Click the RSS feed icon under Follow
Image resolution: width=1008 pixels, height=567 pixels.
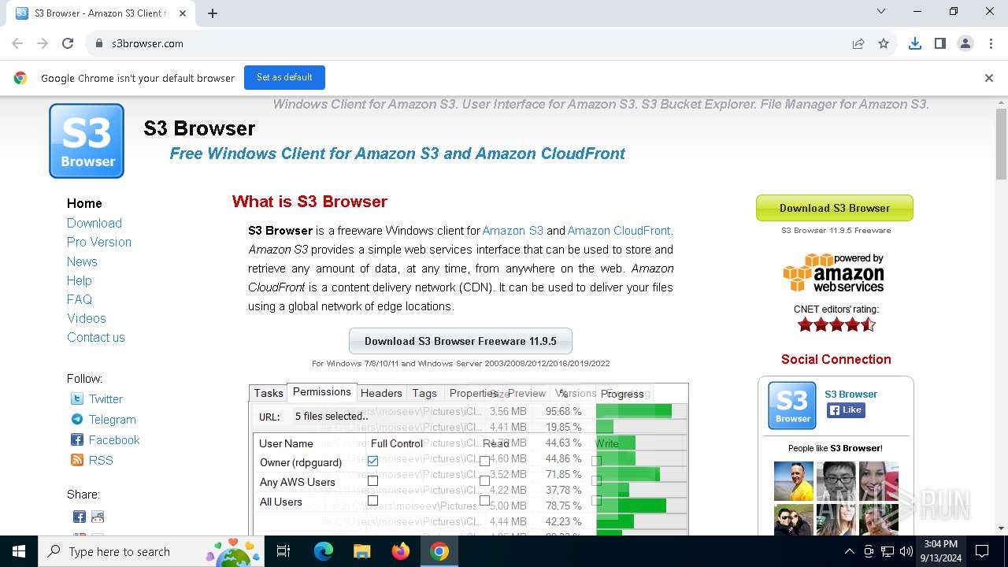click(77, 461)
